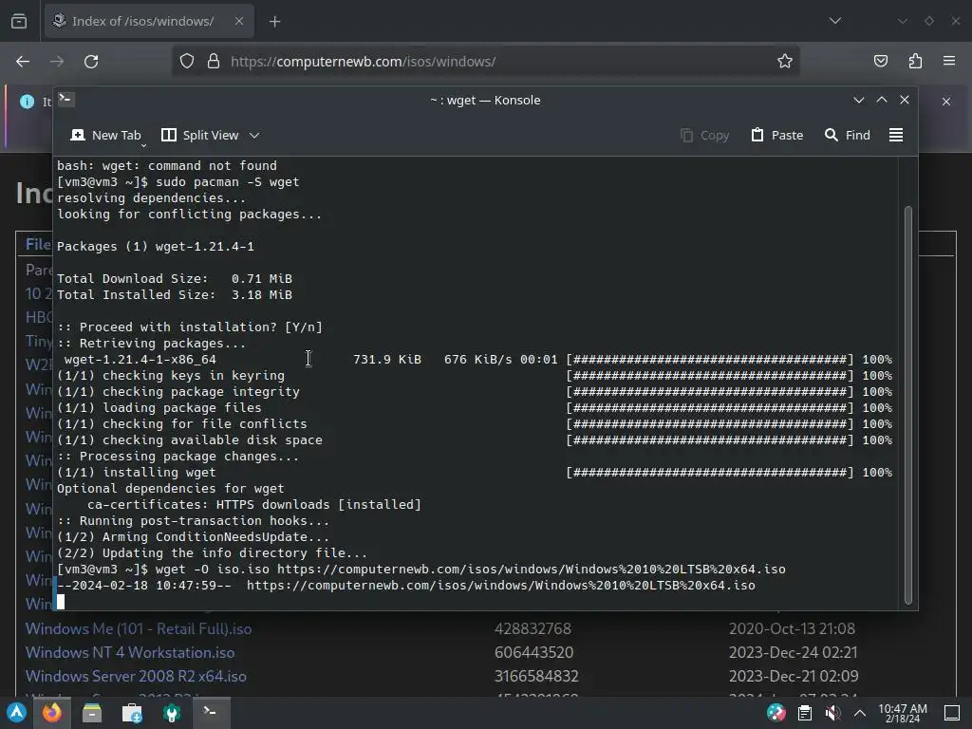This screenshot has width=972, height=729.
Task: Go back in Firefox
Action: click(x=23, y=62)
